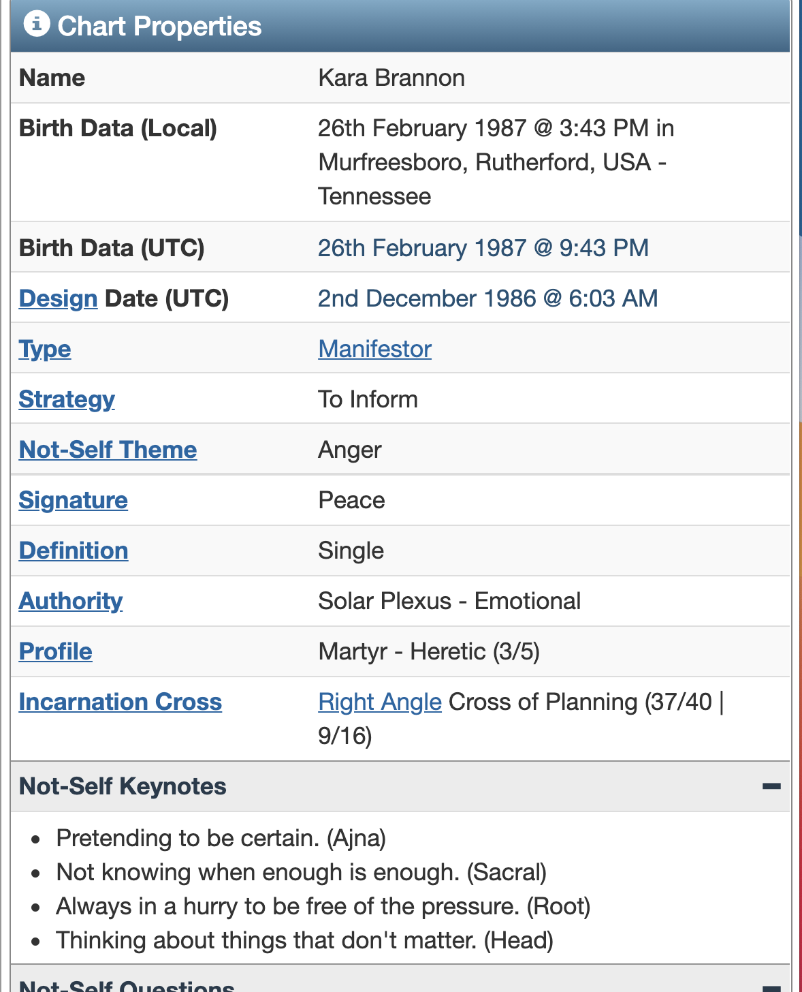
Task: Open the Type definition link
Action: pyautogui.click(x=45, y=349)
